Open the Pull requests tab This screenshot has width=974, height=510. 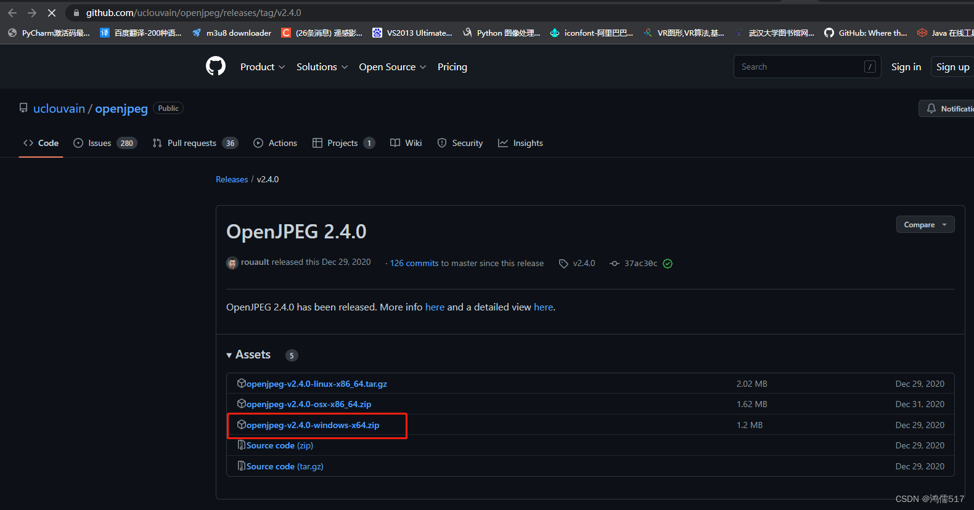(195, 143)
